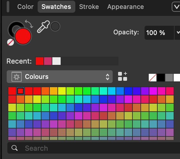Open the Colours palette dropdown

60,77
